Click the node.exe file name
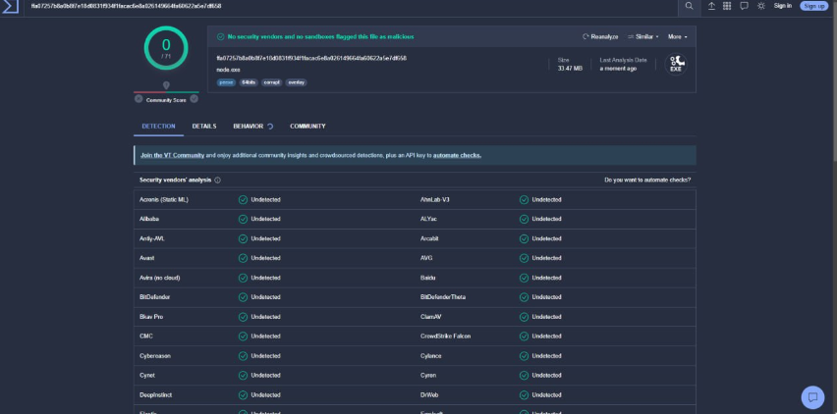Viewport: 837px width, 414px height. 229,70
